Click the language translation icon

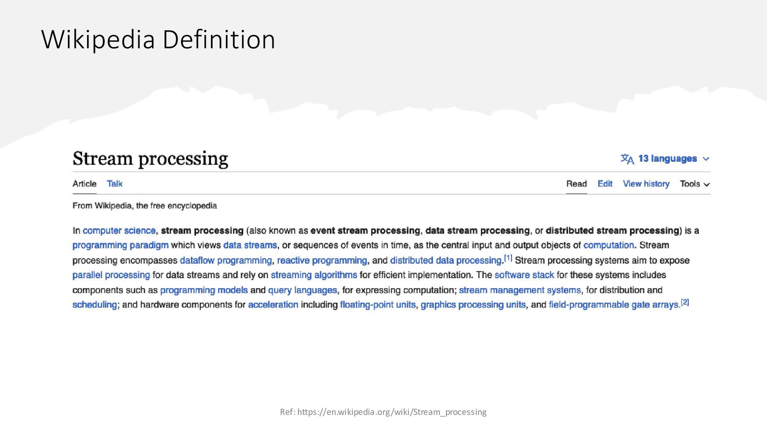click(627, 159)
